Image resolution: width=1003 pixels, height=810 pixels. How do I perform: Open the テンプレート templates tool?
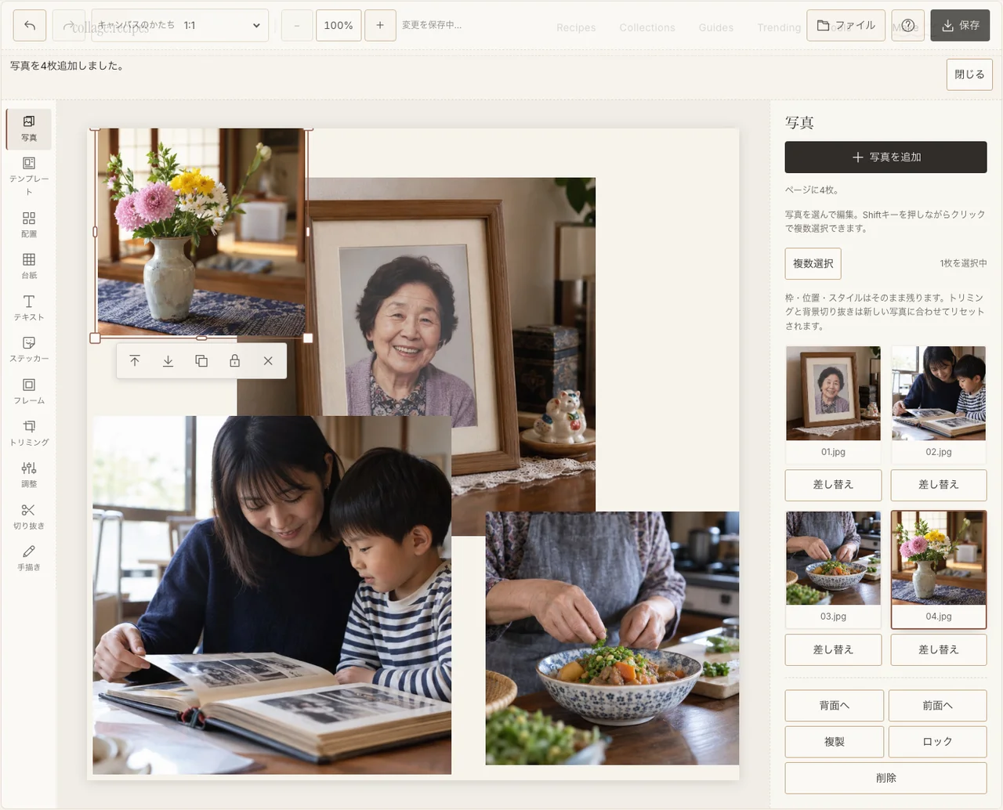(x=29, y=175)
